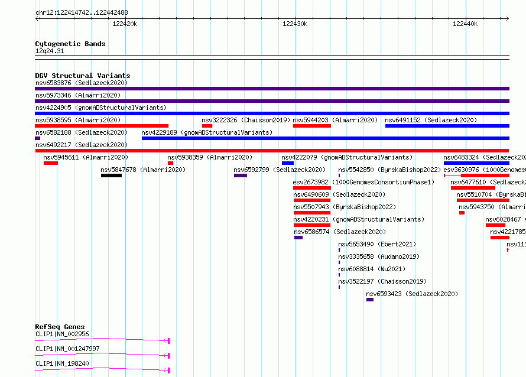Screen dimensions: 526x377
Task: Open nsv4224905 (gnomADStructuralVariants) variant label
Action: click(x=101, y=108)
